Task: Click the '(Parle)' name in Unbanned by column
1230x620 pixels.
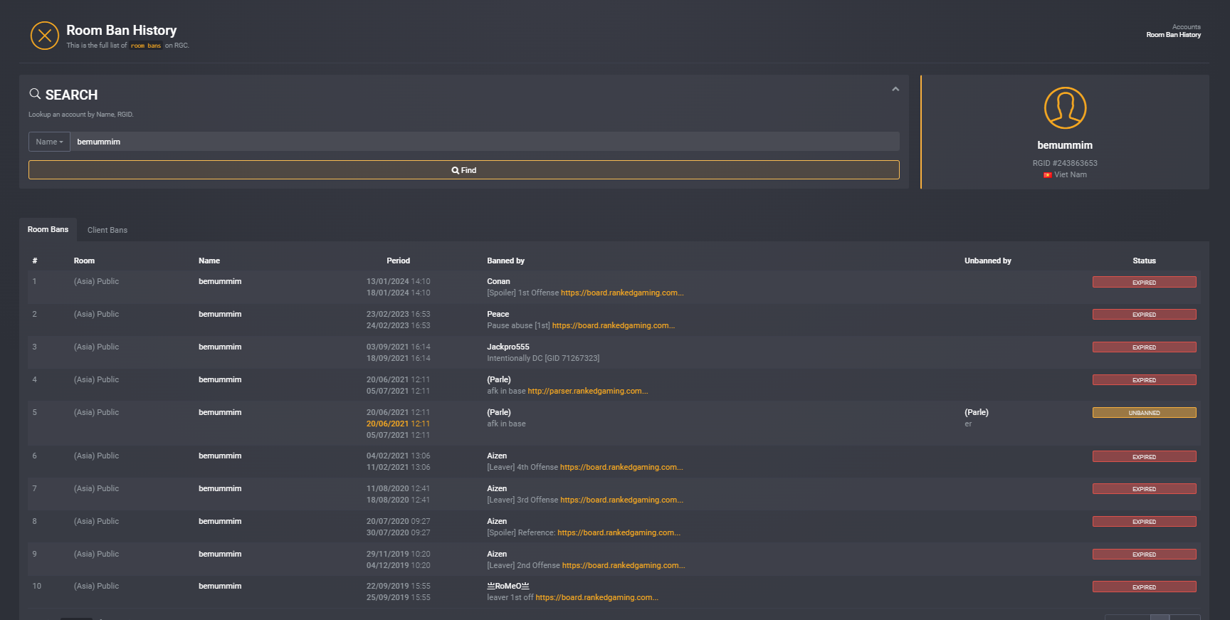Action: (977, 413)
